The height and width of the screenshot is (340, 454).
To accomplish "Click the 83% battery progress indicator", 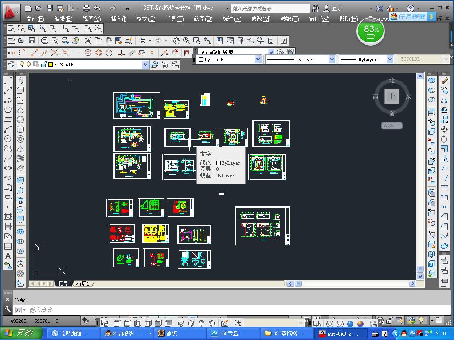I will (x=371, y=31).
